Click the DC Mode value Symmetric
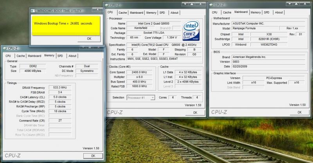Screen dimensions: 313x163 coord(87,71)
